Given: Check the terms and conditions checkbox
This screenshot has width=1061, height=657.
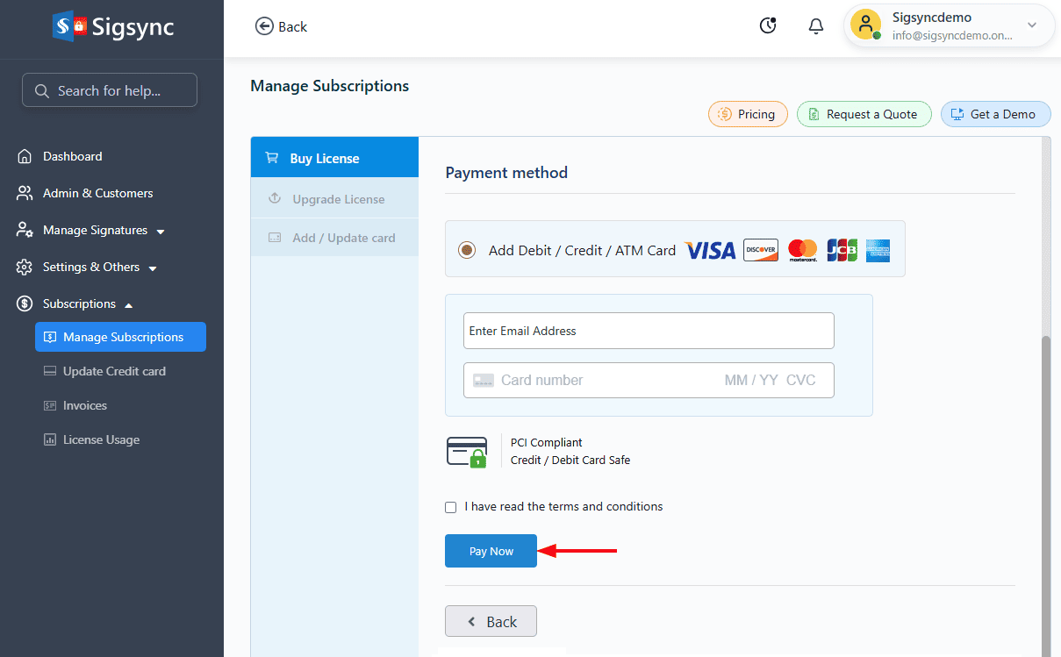Looking at the screenshot, I should coord(451,507).
